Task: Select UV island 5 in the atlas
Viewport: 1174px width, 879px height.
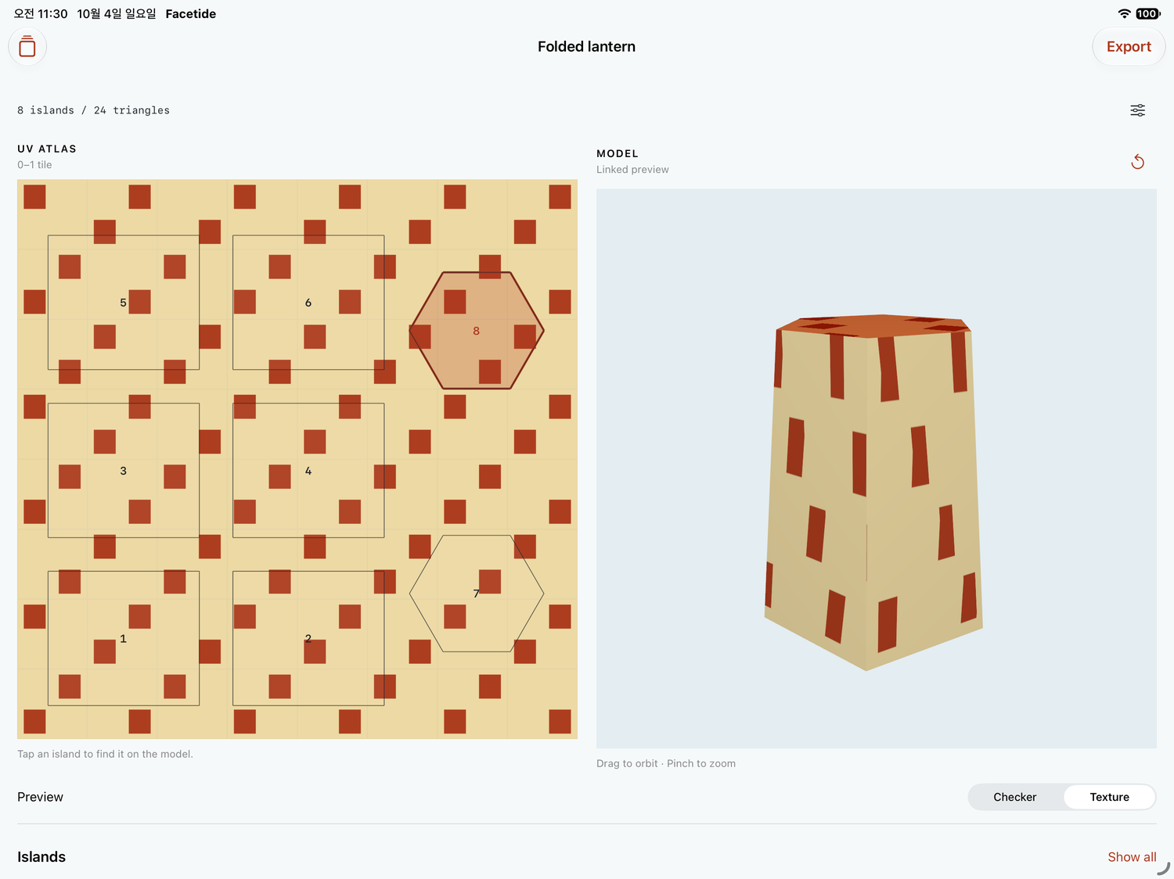Action: (124, 302)
